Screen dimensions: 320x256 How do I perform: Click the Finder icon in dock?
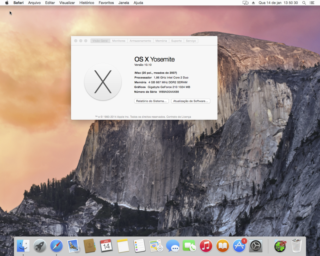pos(23,246)
